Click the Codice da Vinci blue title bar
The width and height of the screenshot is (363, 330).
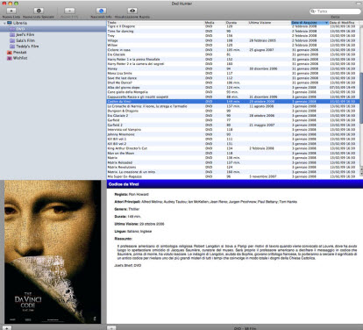point(235,184)
